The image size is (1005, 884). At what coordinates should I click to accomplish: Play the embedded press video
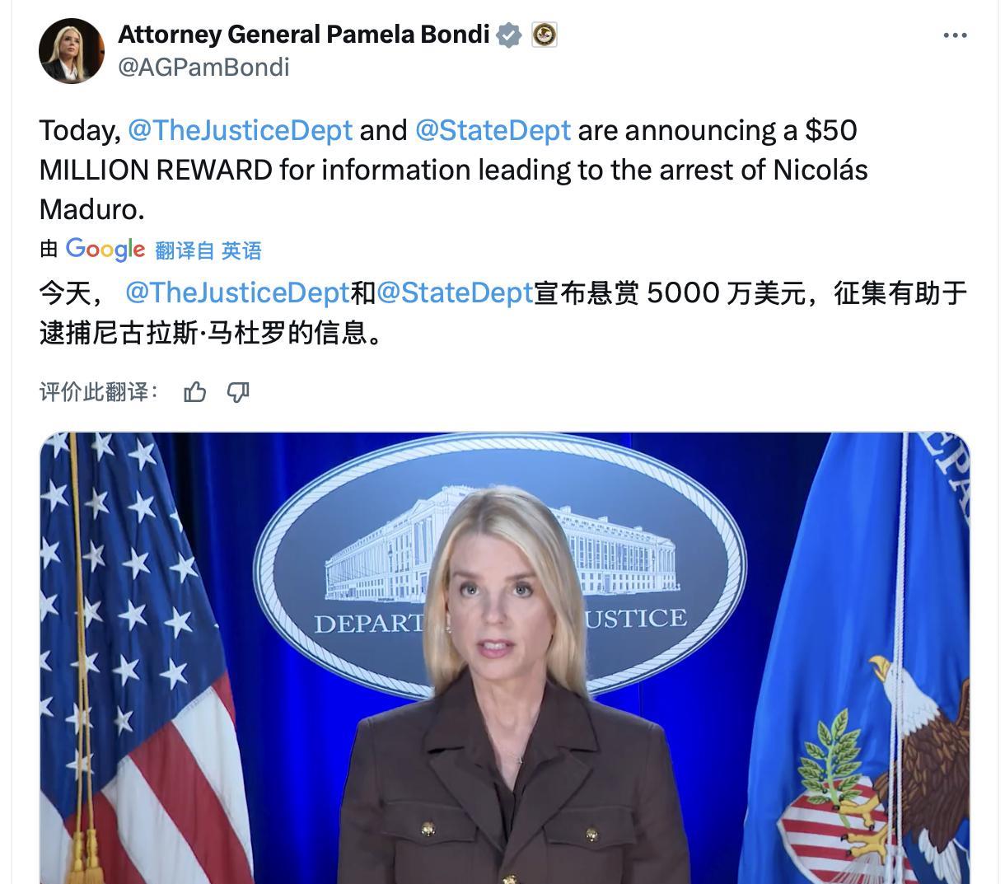(x=504, y=657)
